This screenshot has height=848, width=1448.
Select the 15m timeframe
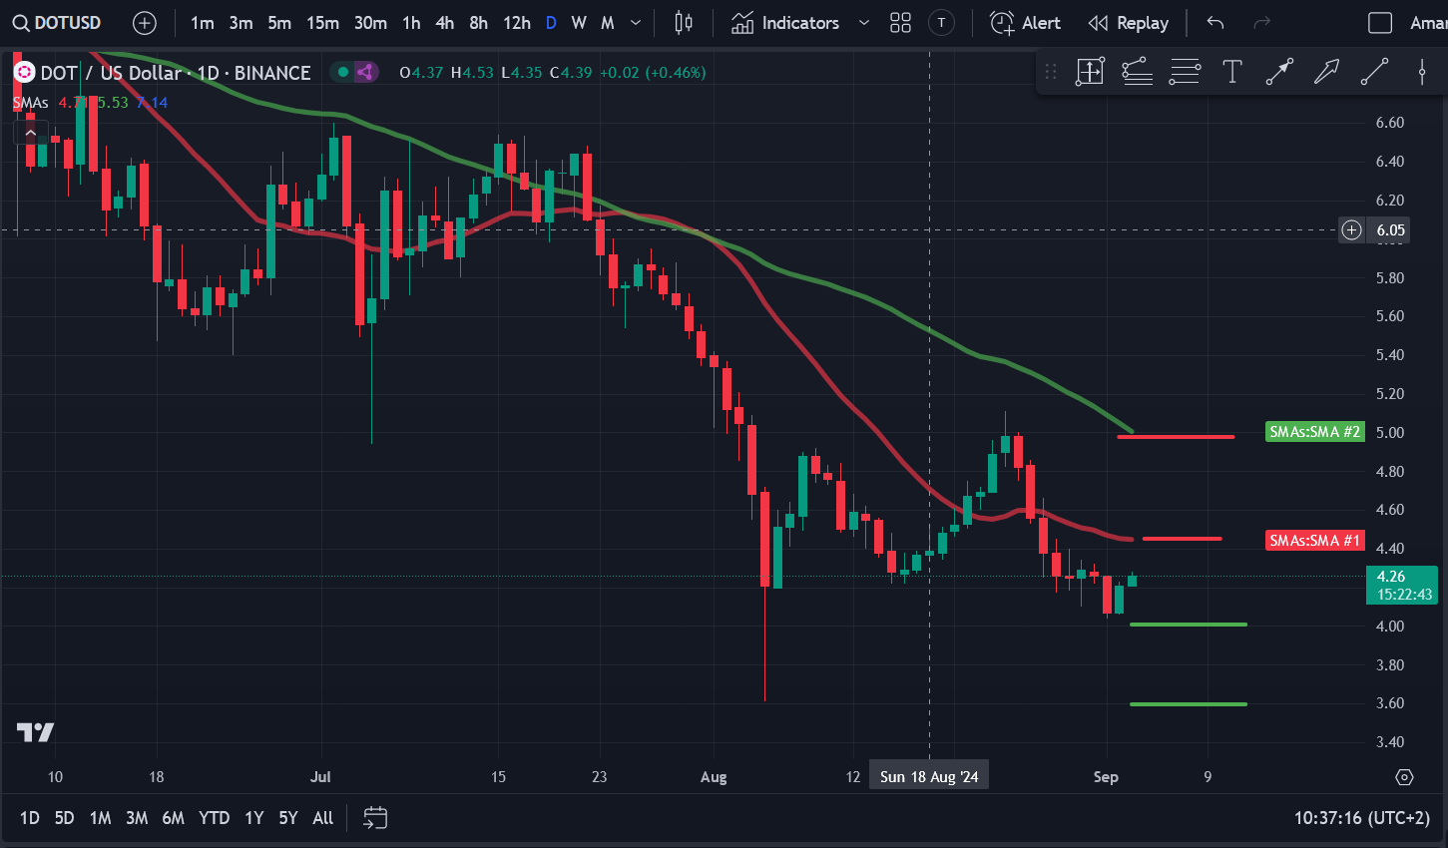(322, 23)
